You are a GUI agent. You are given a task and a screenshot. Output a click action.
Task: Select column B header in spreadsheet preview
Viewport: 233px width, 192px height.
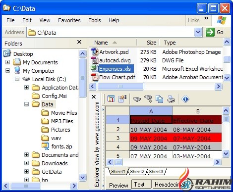[x=197, y=111]
